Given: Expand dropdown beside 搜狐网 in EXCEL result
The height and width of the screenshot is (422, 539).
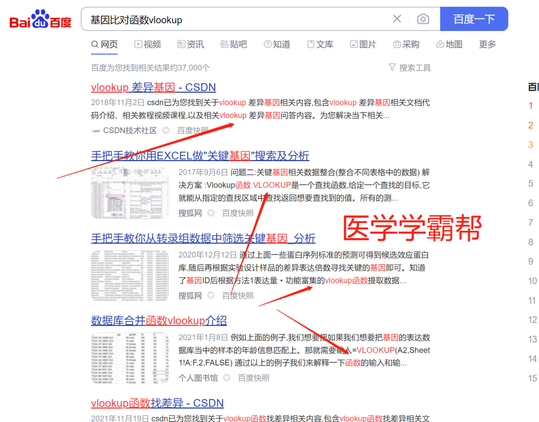Looking at the screenshot, I should click(x=211, y=213).
